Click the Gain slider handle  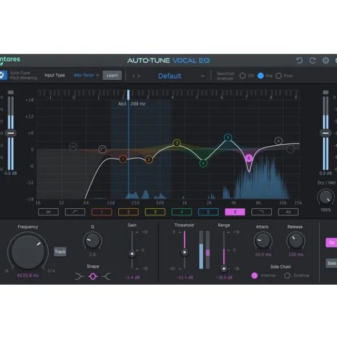coord(132,254)
